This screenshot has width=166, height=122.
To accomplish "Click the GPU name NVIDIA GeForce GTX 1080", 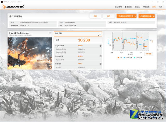I will (x=34, y=22).
